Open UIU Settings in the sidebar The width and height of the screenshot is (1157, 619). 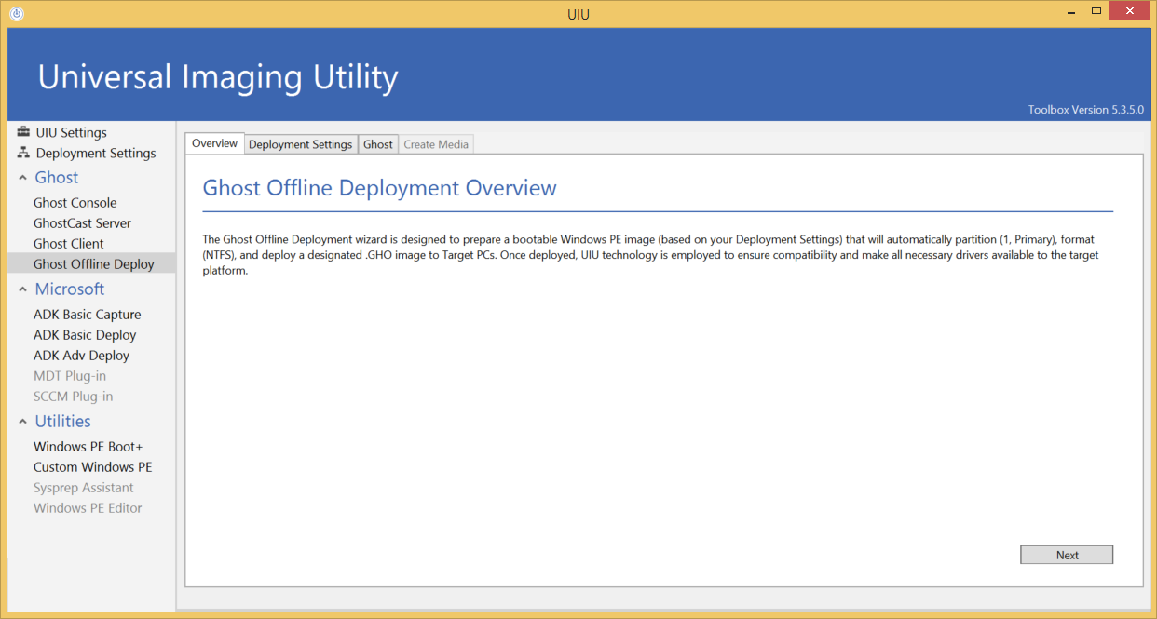click(x=72, y=132)
